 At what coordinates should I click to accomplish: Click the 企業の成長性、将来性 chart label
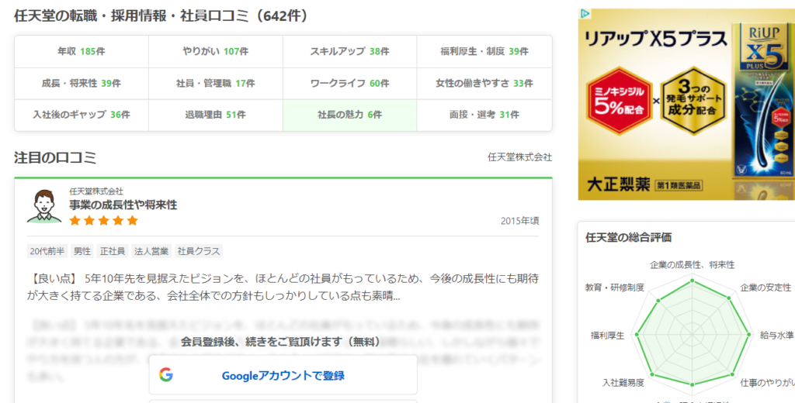coord(692,265)
